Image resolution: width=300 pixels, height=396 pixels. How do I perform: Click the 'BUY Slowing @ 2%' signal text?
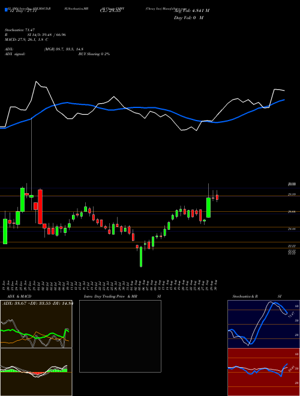coord(94,54)
